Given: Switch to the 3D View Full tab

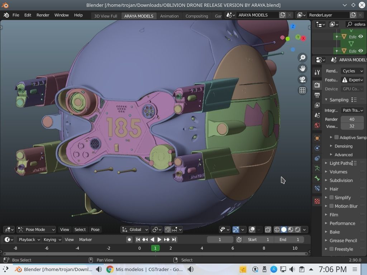Looking at the screenshot, I should coord(106,16).
